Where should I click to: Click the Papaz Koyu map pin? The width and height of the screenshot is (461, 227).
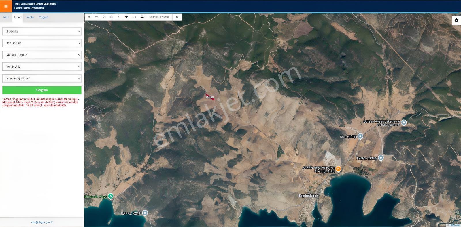pos(145,213)
